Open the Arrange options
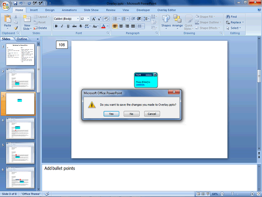262x197 pixels. click(177, 22)
